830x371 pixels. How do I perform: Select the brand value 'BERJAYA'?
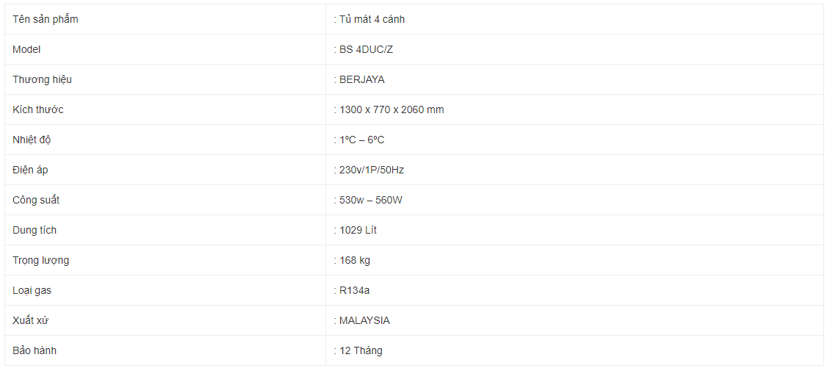click(x=362, y=80)
